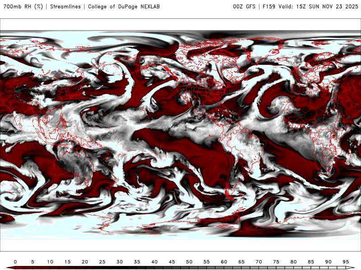The image size is (361, 270).
Task: Click the colorbar label "55"
Action: point(207,262)
